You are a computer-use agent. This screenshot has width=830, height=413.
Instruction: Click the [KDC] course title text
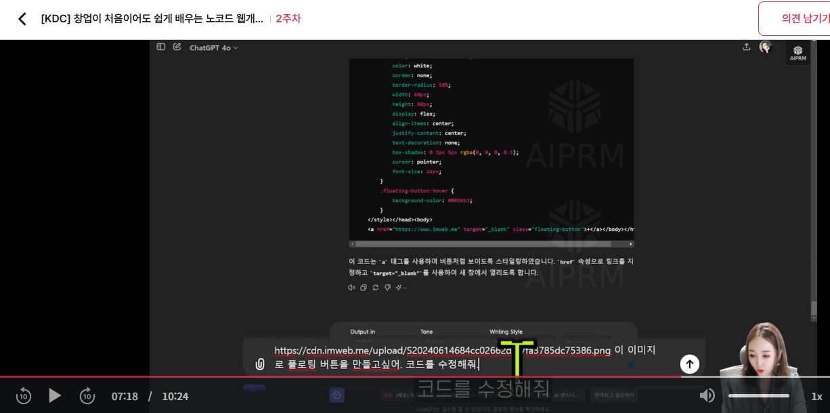click(152, 19)
